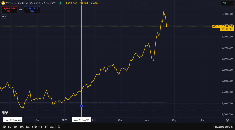Click the 3,200.000 price axis label
This screenshot has width=235, height=130.
(227, 36)
